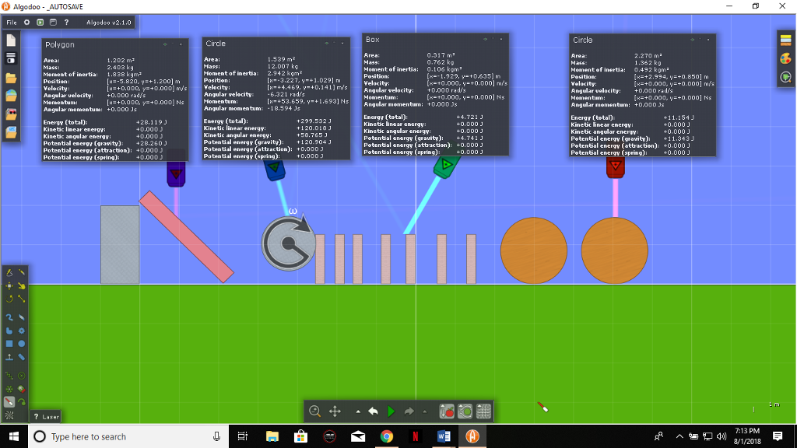
Task: Toggle air friction simulation
Action: [465, 411]
